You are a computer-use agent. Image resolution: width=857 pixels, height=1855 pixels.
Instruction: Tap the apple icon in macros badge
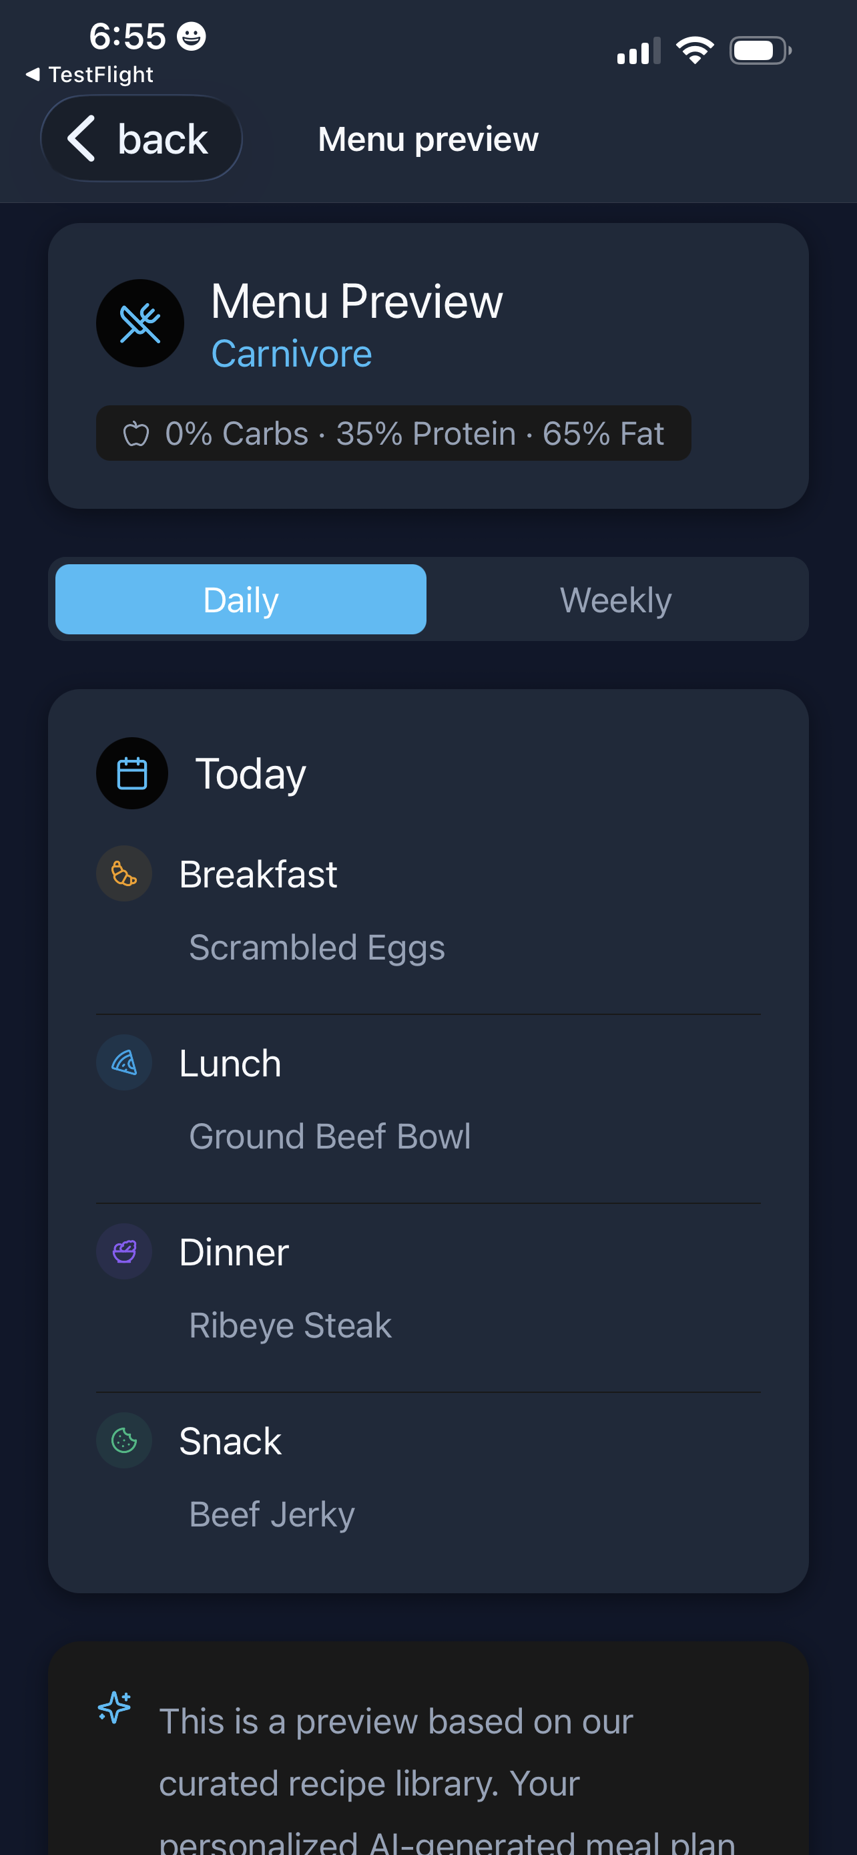click(x=136, y=433)
